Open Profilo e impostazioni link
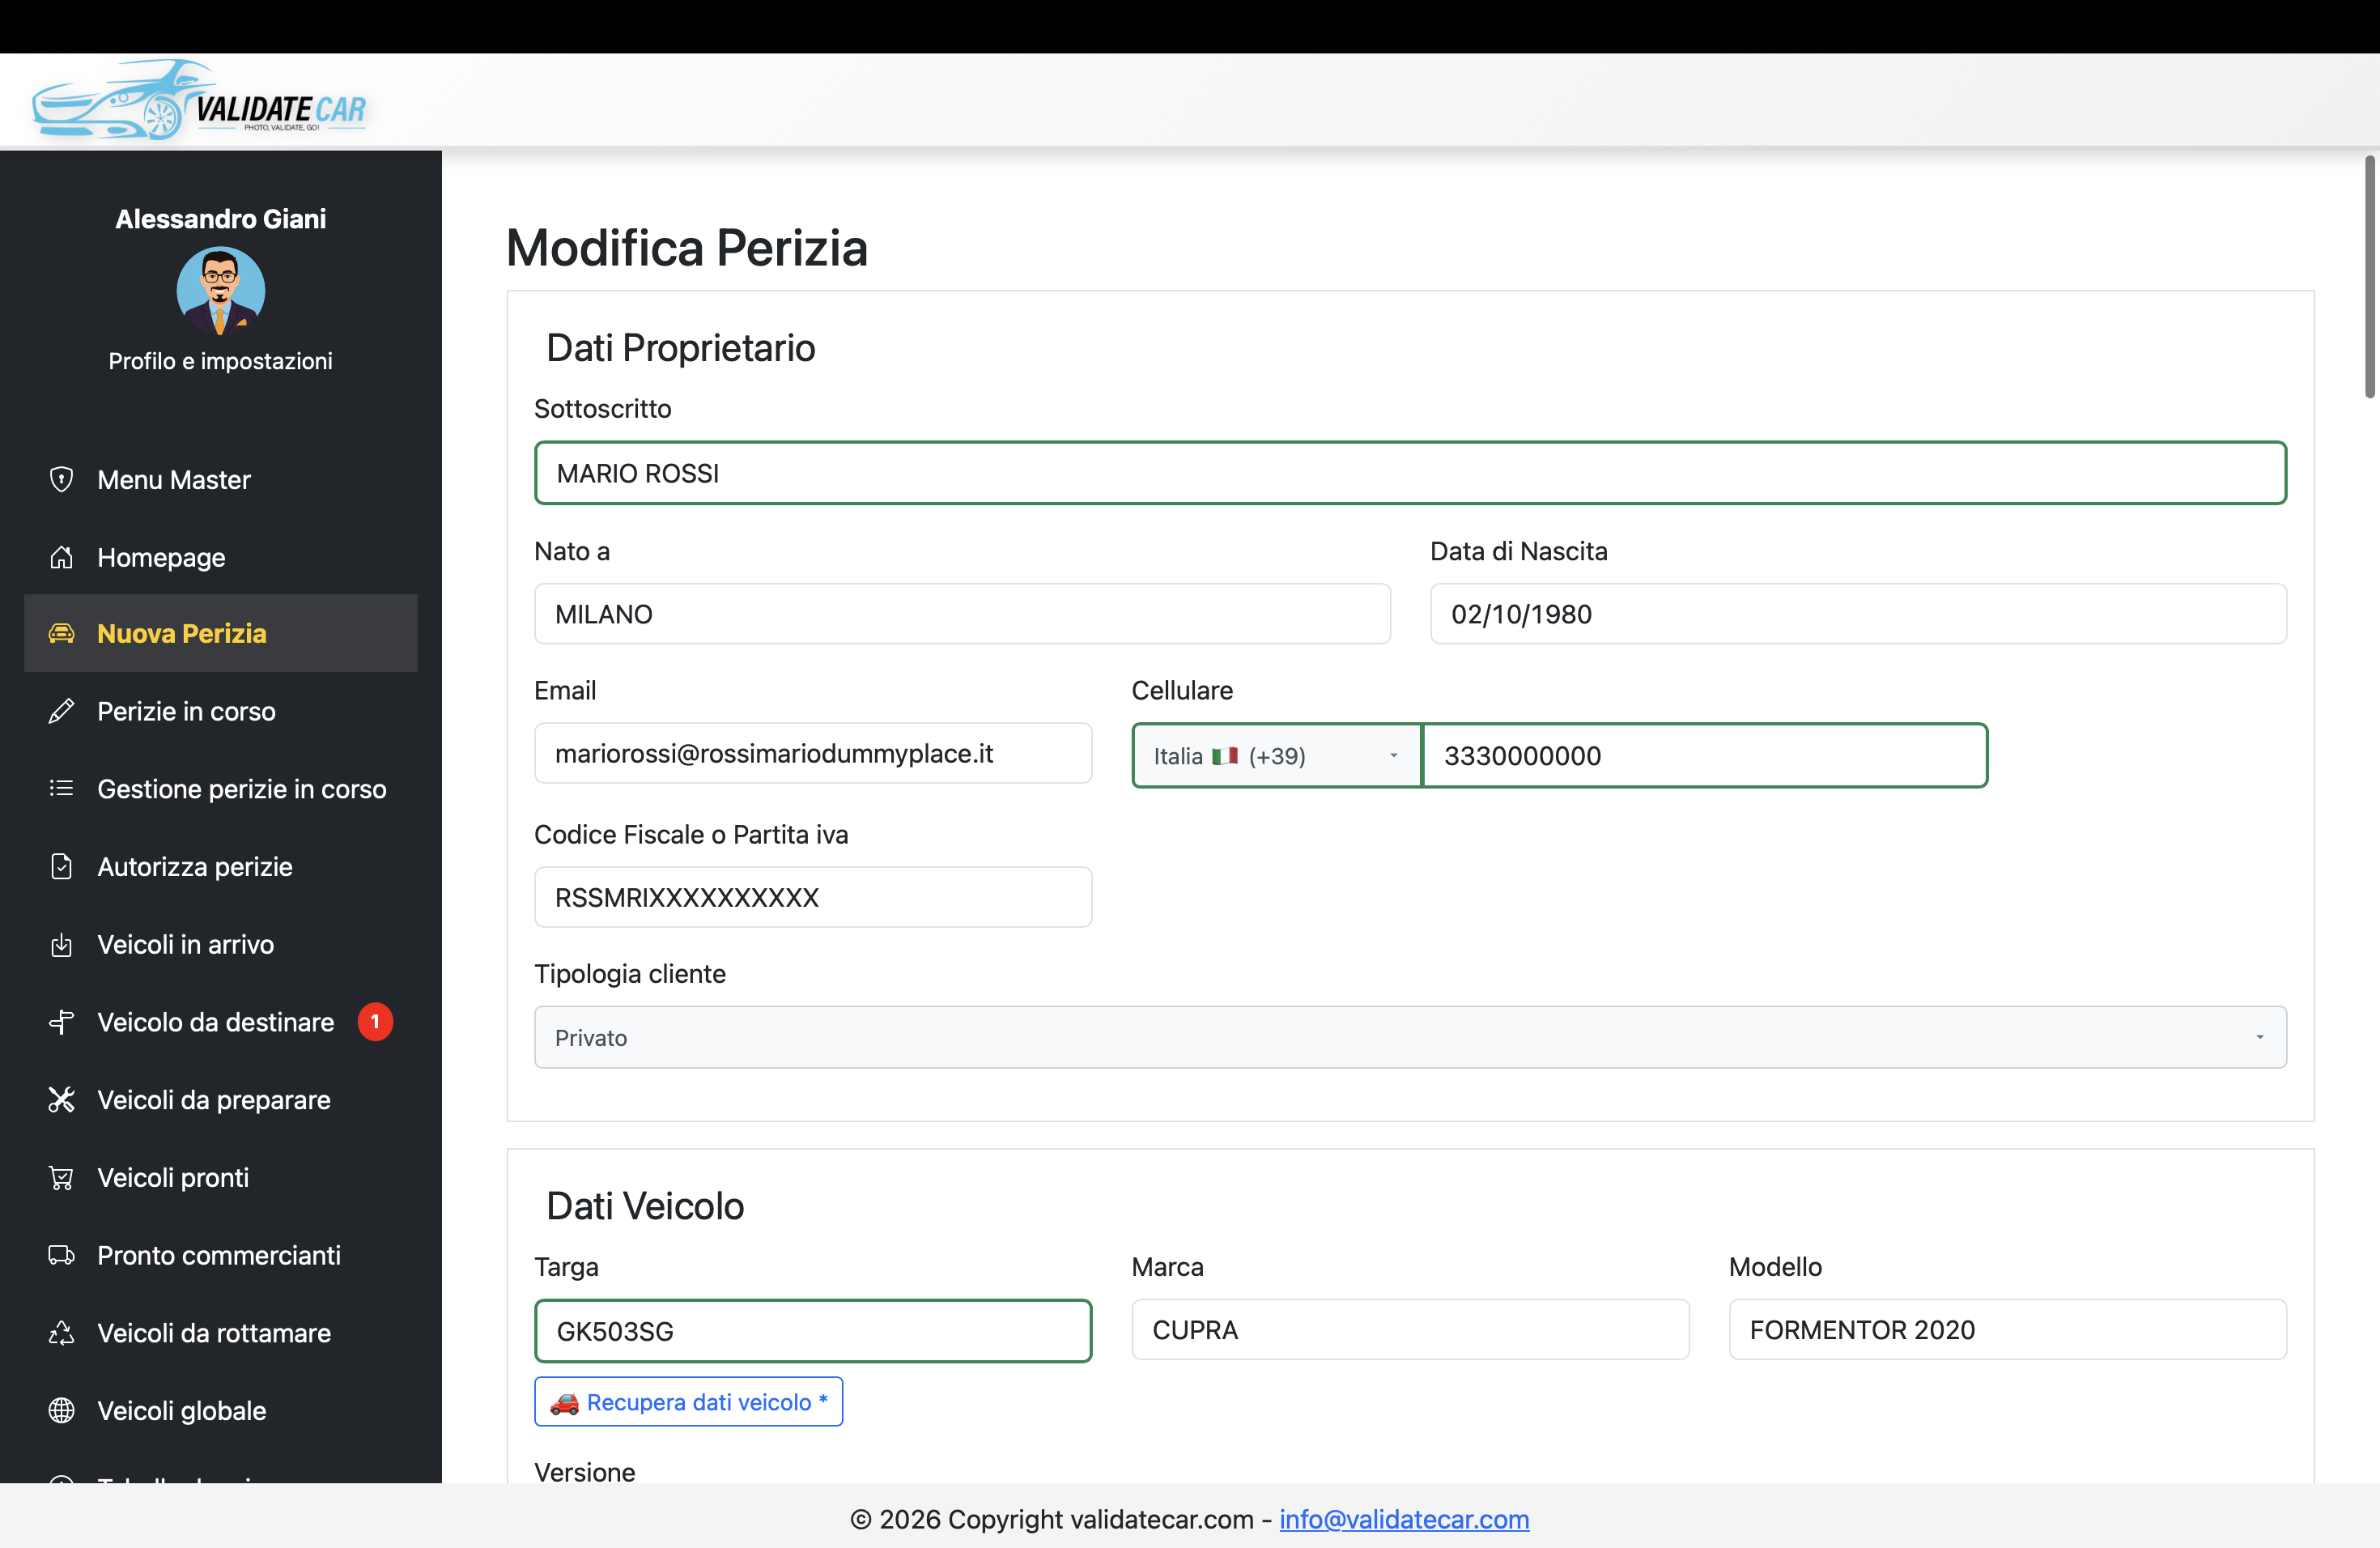2380x1548 pixels. (220, 361)
